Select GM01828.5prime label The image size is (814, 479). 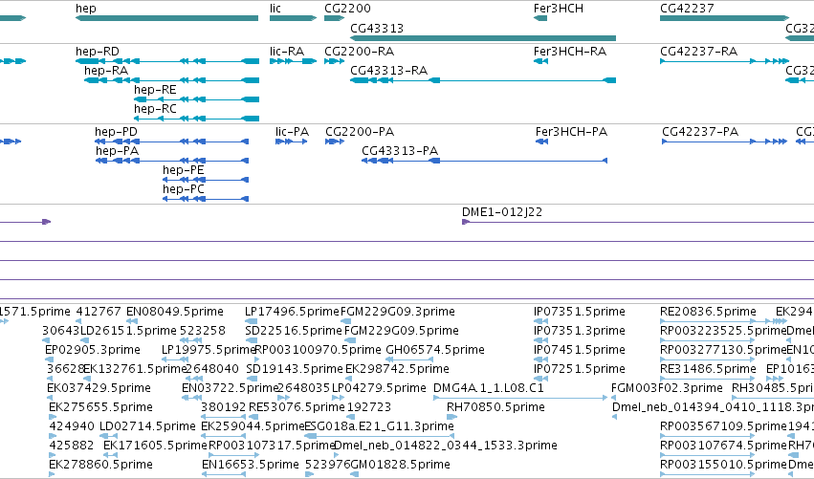(x=400, y=466)
